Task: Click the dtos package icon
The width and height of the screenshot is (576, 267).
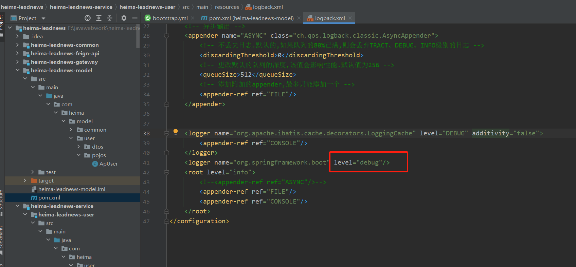Action: tap(87, 147)
